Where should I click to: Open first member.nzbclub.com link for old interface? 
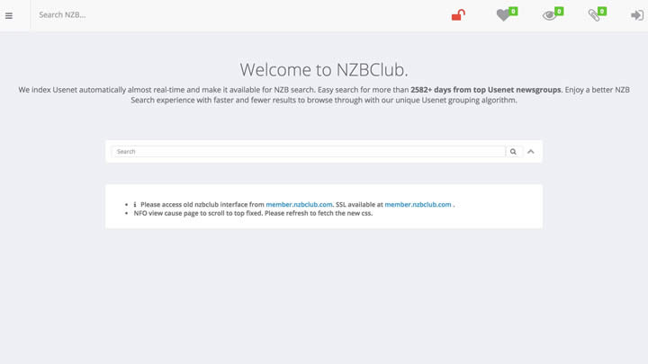[x=299, y=205]
